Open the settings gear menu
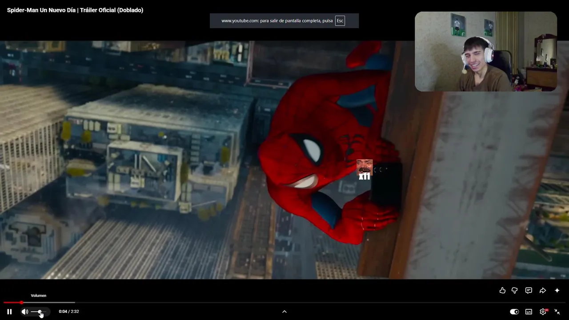The height and width of the screenshot is (320, 569). click(543, 312)
